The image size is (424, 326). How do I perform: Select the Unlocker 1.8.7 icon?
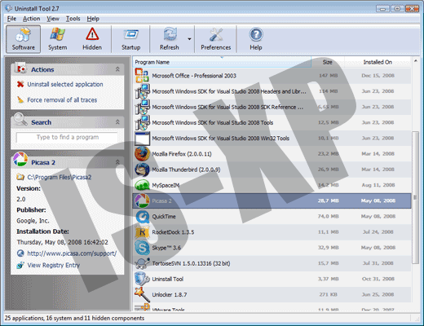(x=142, y=295)
